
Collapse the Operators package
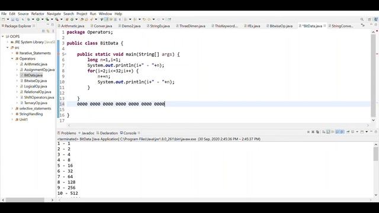[12, 59]
